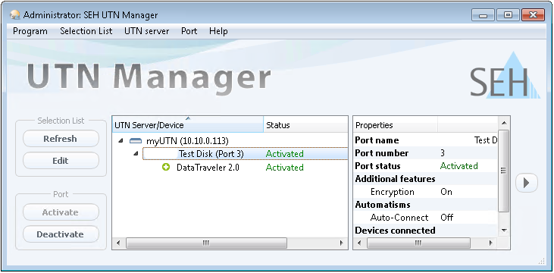This screenshot has height=273, width=554.
Task: Open the Selection List menu
Action: pos(86,31)
